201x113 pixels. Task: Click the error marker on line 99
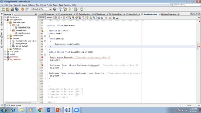(42, 57)
